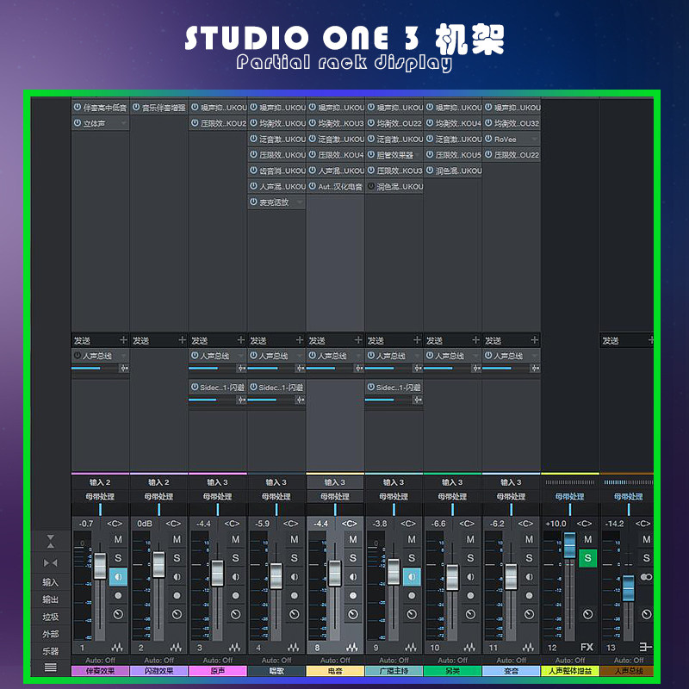Image resolution: width=689 pixels, height=689 pixels.
Task: Show the 外部 panel in sidebar
Action: (x=50, y=634)
